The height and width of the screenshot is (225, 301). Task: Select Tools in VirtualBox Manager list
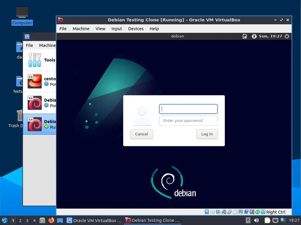pos(39,60)
